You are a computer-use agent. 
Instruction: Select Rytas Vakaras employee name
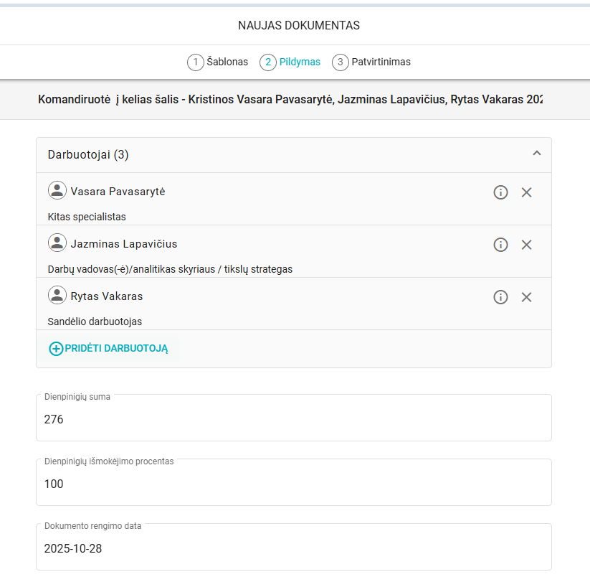[x=107, y=296]
